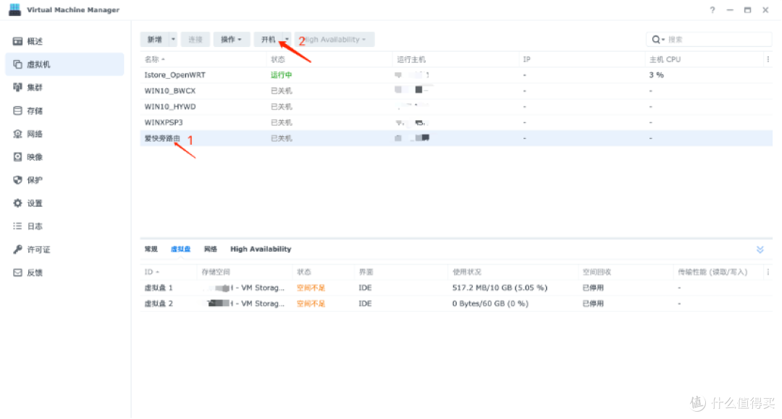Click the 空间不足 status for 虚拟盘 1

click(311, 288)
